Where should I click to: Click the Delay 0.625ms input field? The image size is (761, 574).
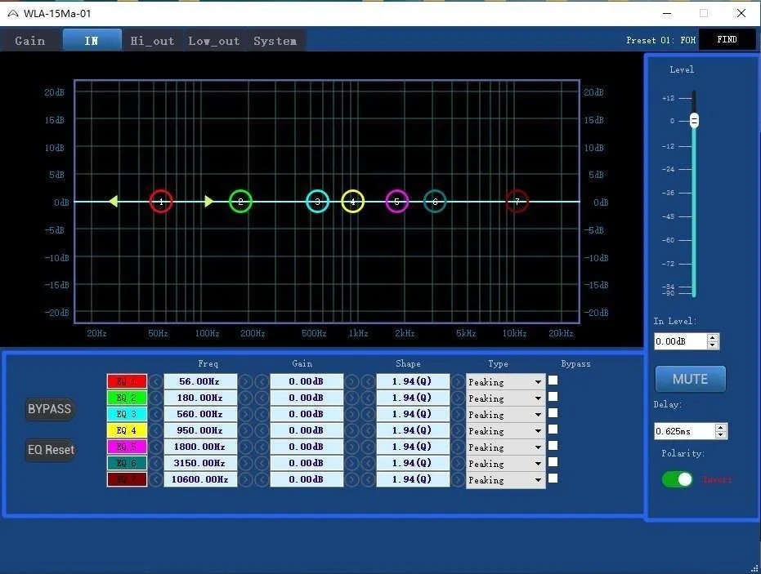point(685,431)
